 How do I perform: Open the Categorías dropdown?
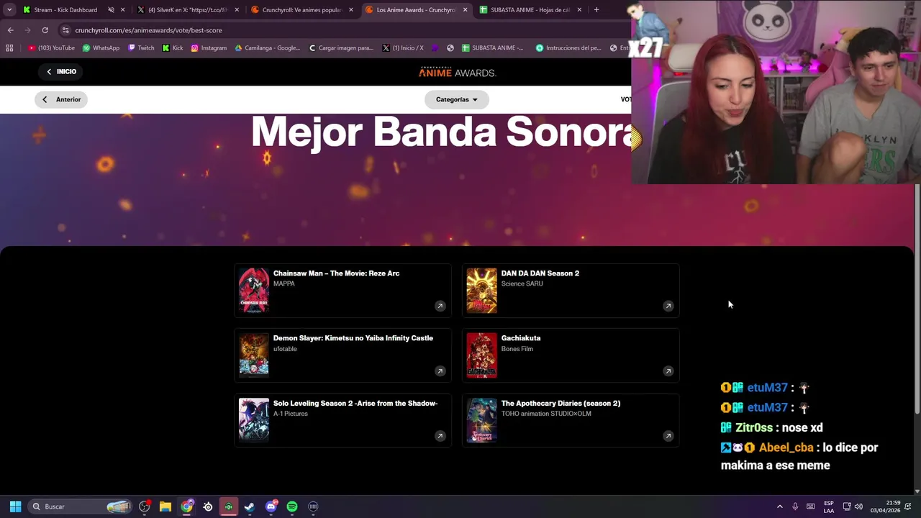click(457, 99)
